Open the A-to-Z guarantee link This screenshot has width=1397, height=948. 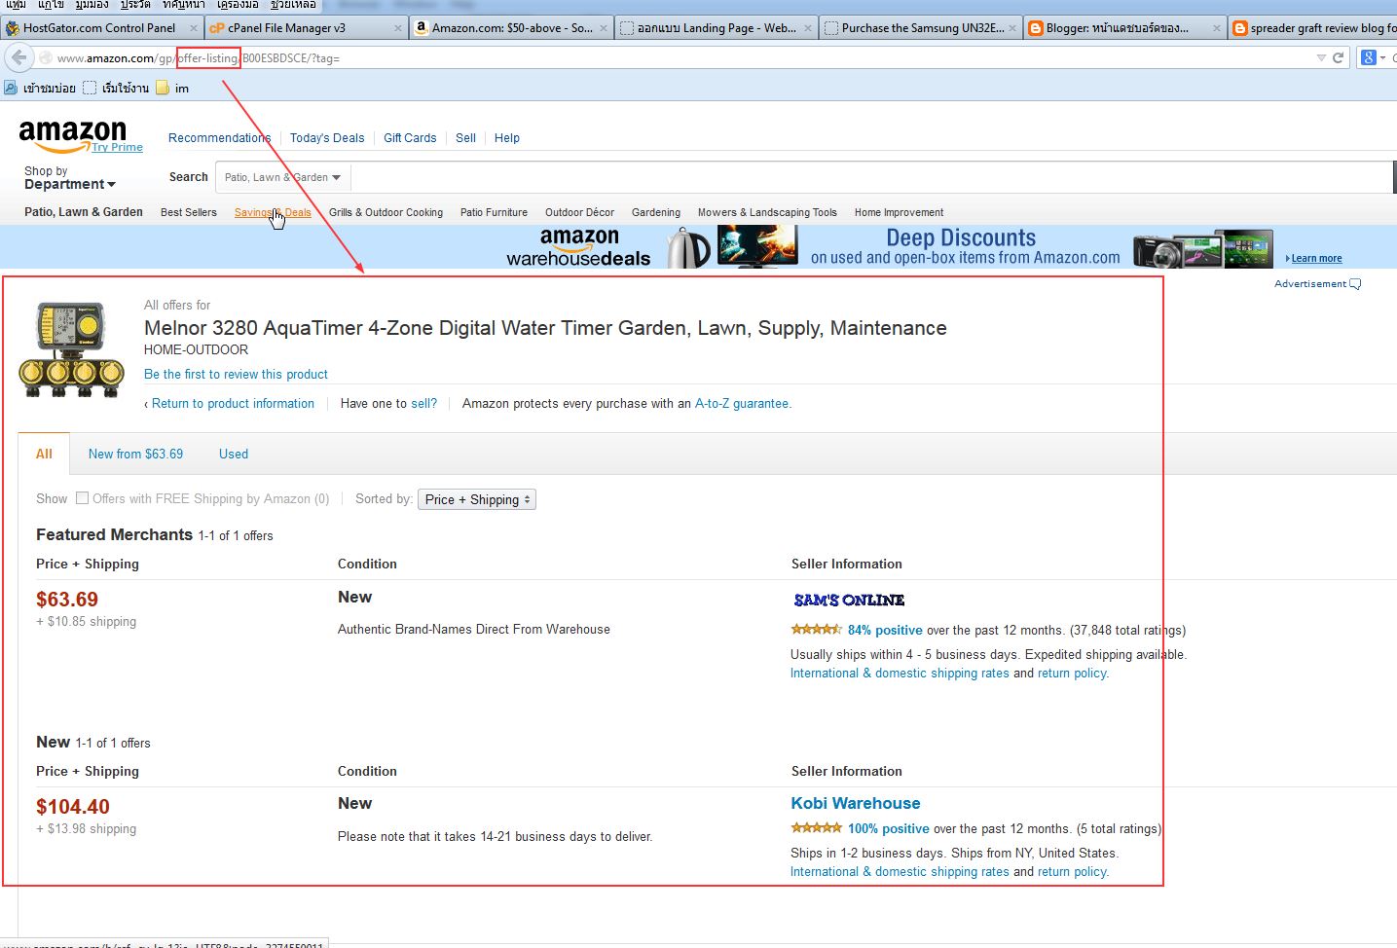tap(742, 404)
